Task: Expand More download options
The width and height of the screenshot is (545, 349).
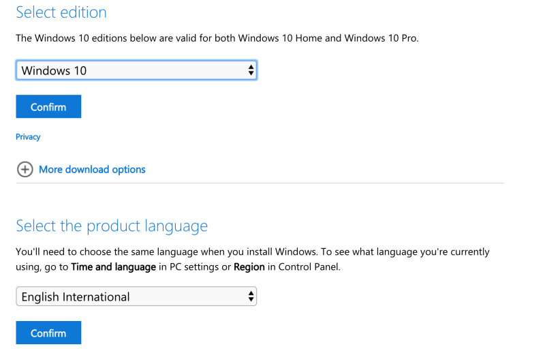Action: (92, 170)
